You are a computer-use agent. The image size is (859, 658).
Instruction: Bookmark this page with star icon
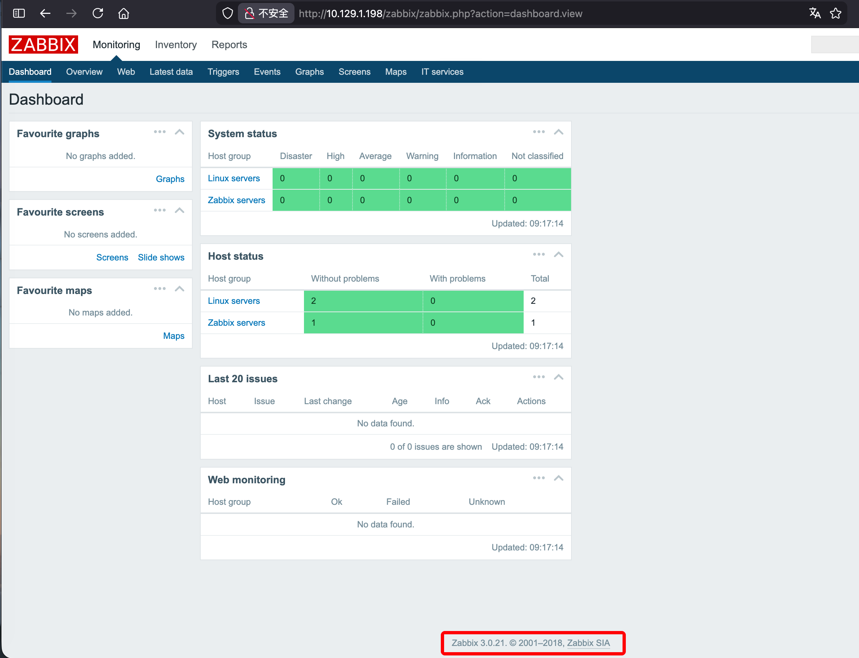click(836, 13)
